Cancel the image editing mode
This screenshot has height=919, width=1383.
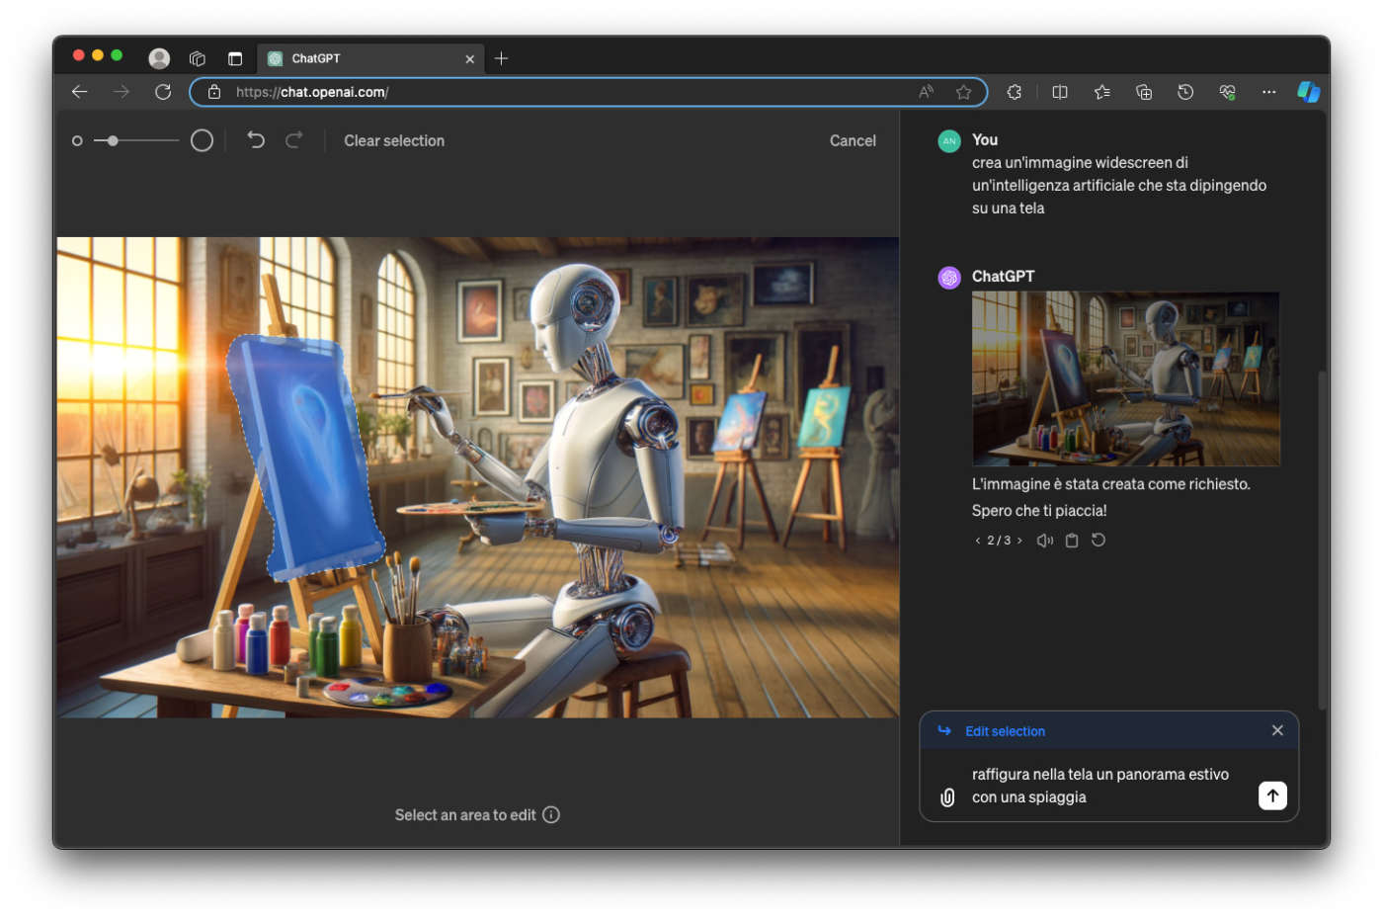pos(853,141)
